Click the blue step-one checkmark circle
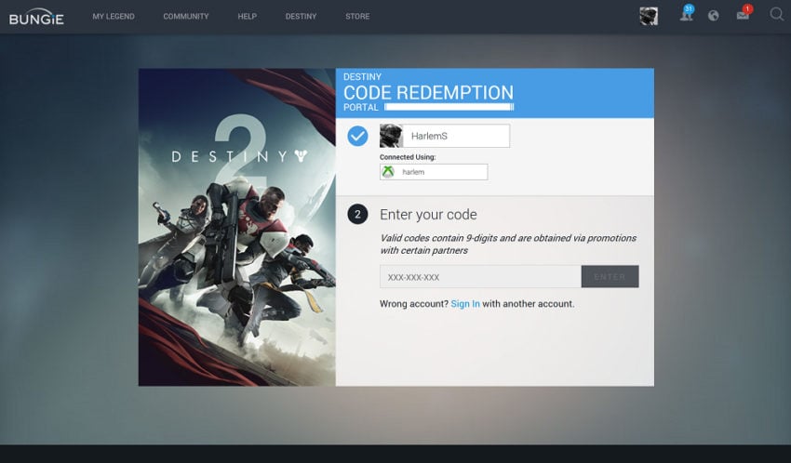 (x=357, y=137)
